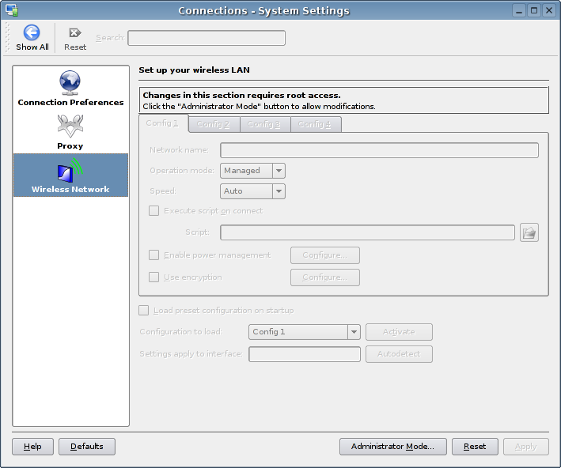This screenshot has width=561, height=468.
Task: Check Load preset configuration on startup
Action: [144, 311]
